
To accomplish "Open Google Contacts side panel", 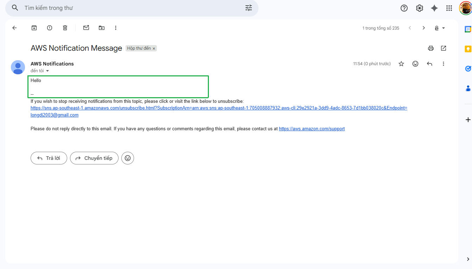I will 468,88.
